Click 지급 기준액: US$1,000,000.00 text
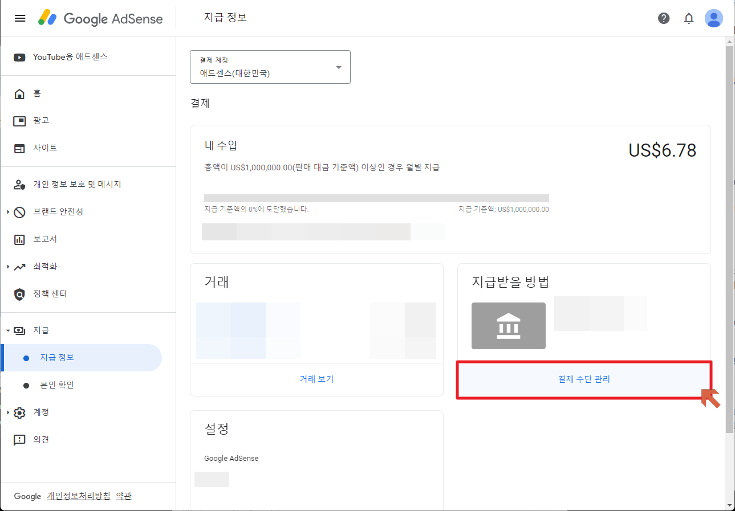 pyautogui.click(x=503, y=209)
